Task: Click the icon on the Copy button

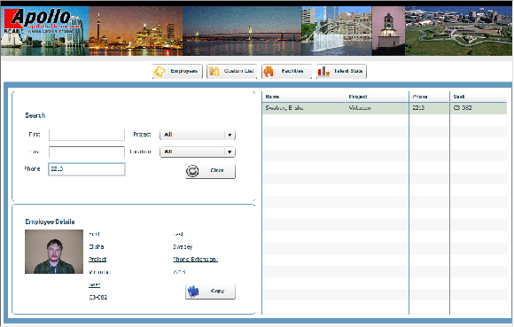Action: [x=193, y=291]
